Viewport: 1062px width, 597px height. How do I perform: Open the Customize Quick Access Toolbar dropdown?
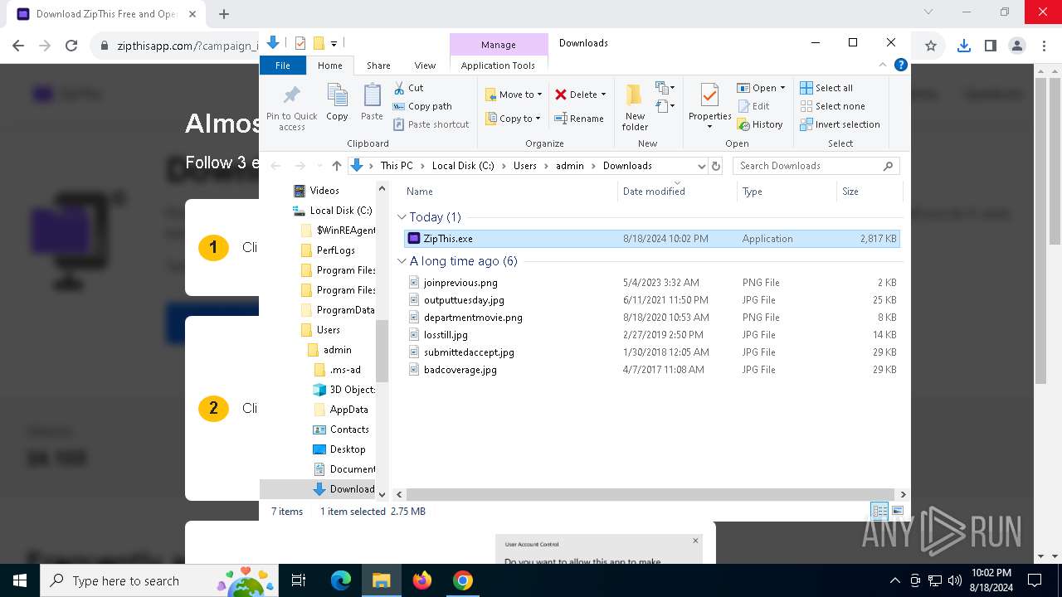334,43
